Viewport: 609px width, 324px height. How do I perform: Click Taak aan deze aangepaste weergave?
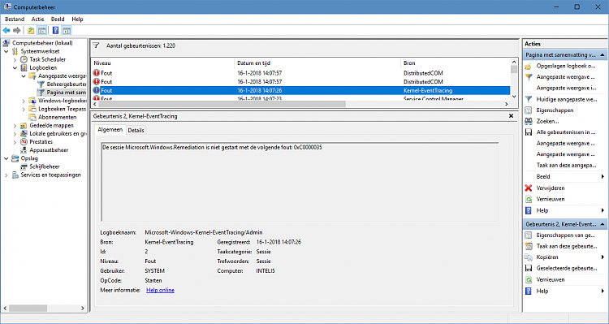(566, 166)
